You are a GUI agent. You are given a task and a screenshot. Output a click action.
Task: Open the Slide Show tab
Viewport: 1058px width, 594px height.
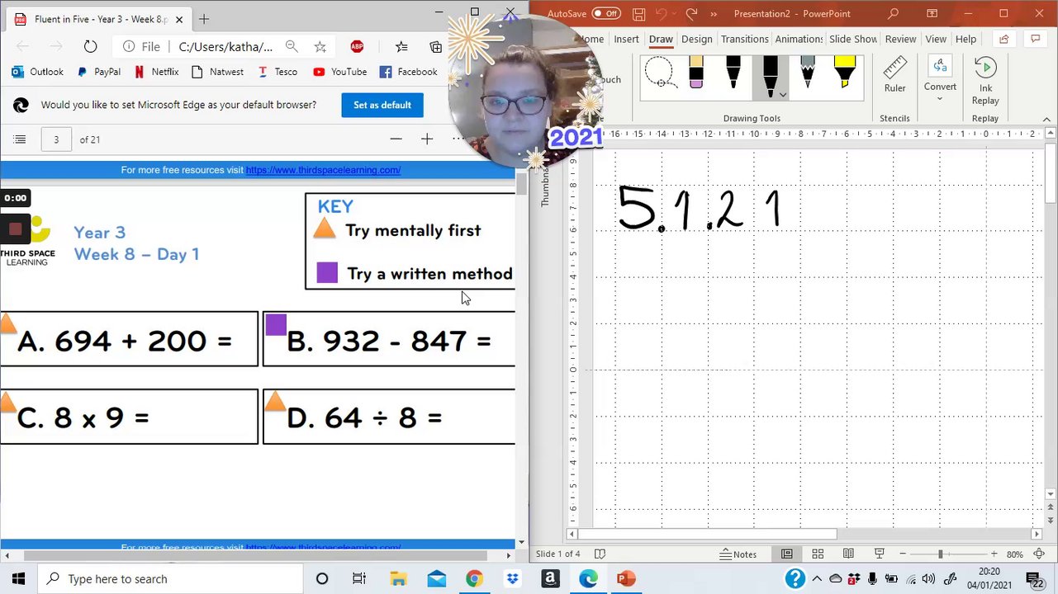853,39
